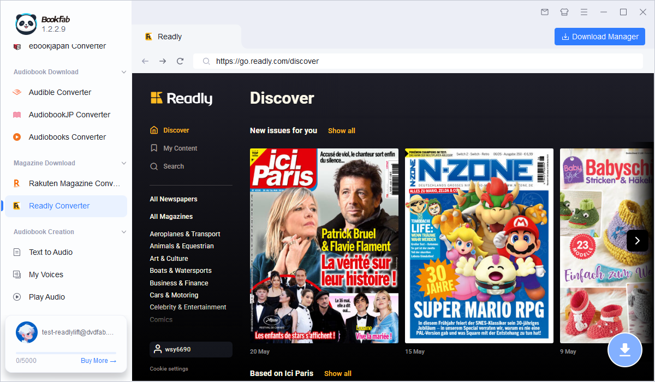Show next magazines with carousel arrow
This screenshot has width=655, height=382.
click(638, 241)
